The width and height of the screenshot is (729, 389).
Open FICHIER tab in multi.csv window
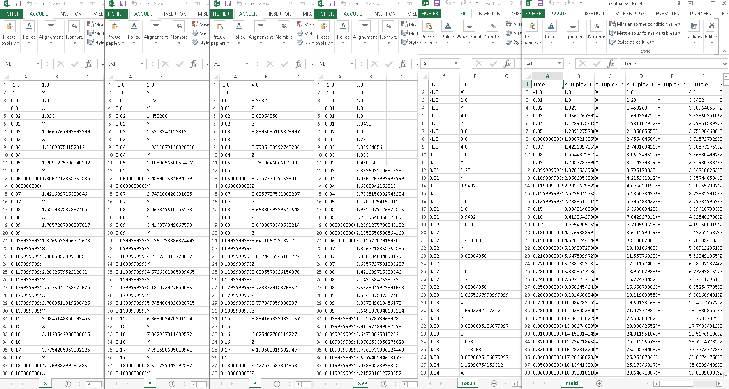pos(533,13)
